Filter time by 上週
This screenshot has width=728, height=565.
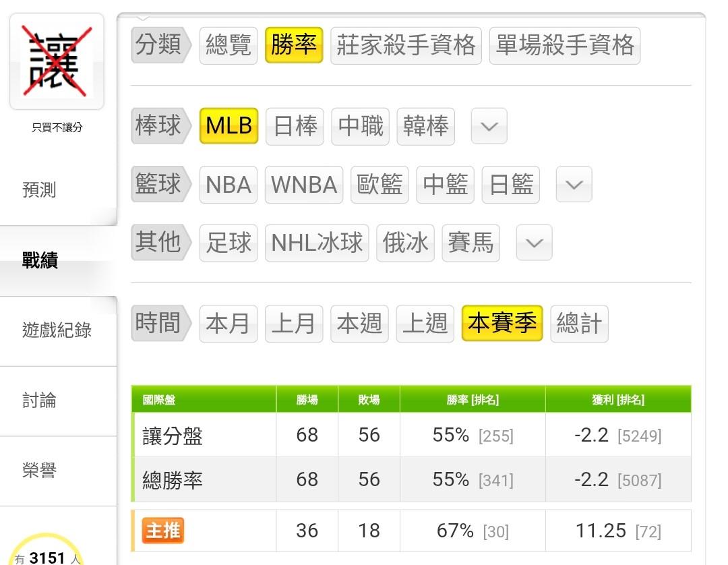[x=425, y=324]
